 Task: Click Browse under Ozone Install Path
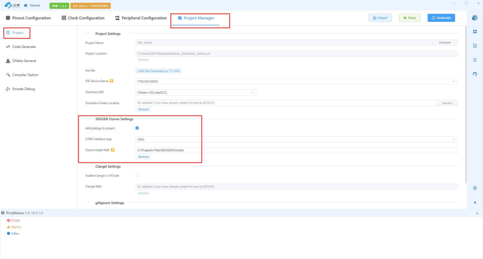(143, 157)
